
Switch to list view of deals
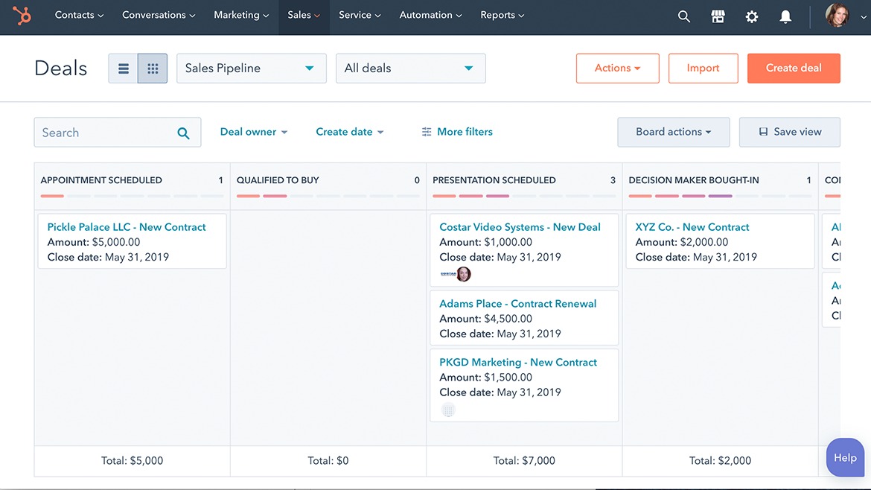coord(123,68)
